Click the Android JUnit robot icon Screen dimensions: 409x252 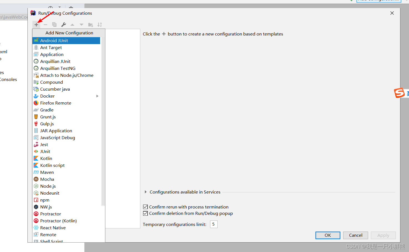pos(36,40)
